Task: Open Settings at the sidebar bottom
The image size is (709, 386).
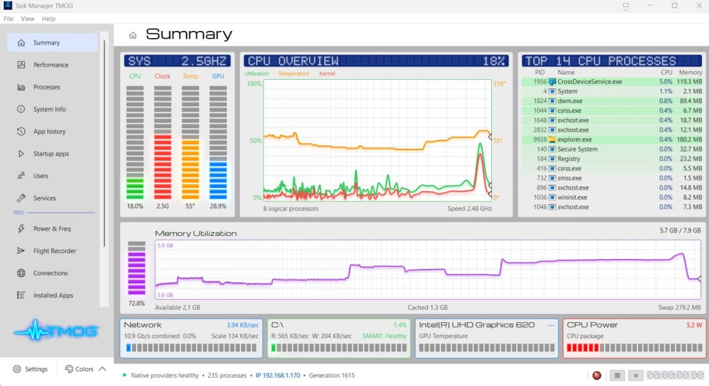Action: click(30, 369)
